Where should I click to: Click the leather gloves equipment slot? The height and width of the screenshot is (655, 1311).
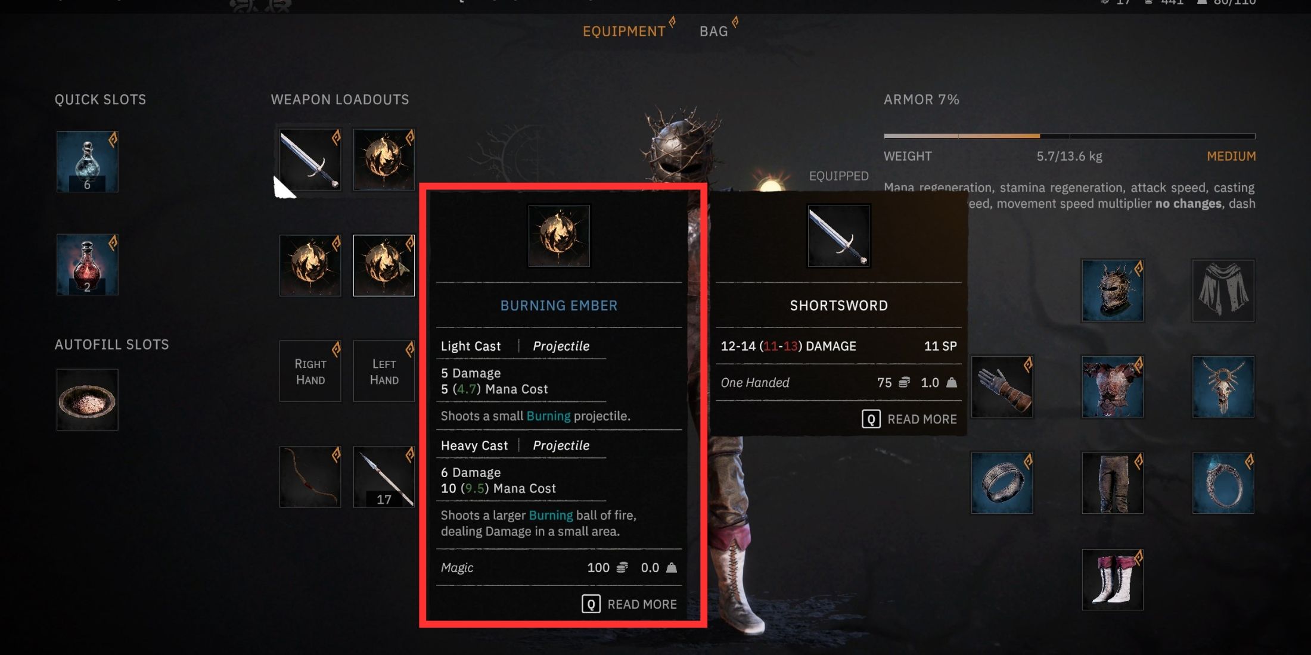click(1002, 387)
